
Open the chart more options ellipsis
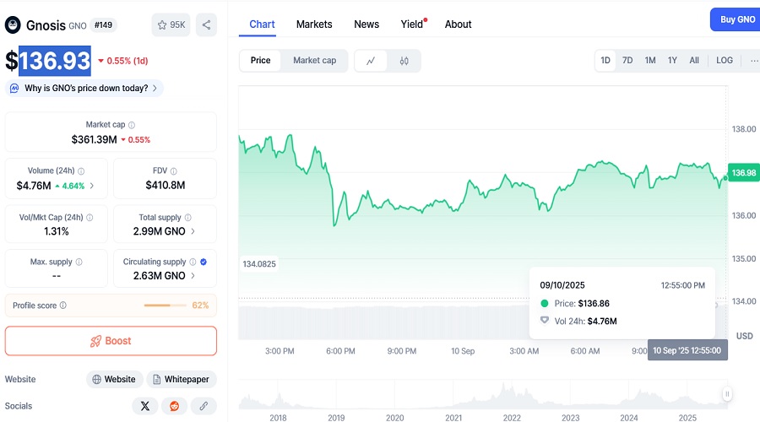click(x=754, y=61)
